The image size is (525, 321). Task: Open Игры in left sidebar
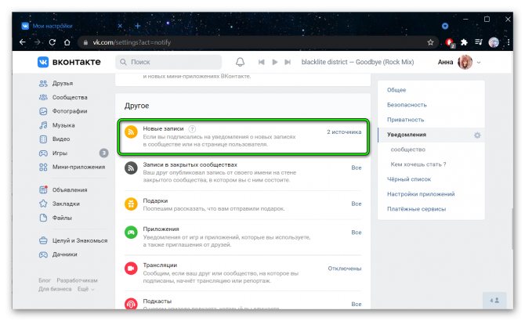pos(60,153)
